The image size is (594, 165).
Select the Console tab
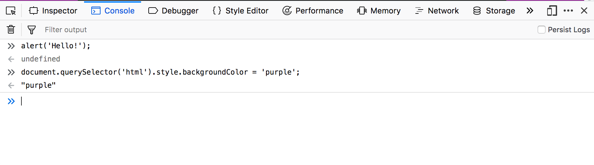coord(113,11)
